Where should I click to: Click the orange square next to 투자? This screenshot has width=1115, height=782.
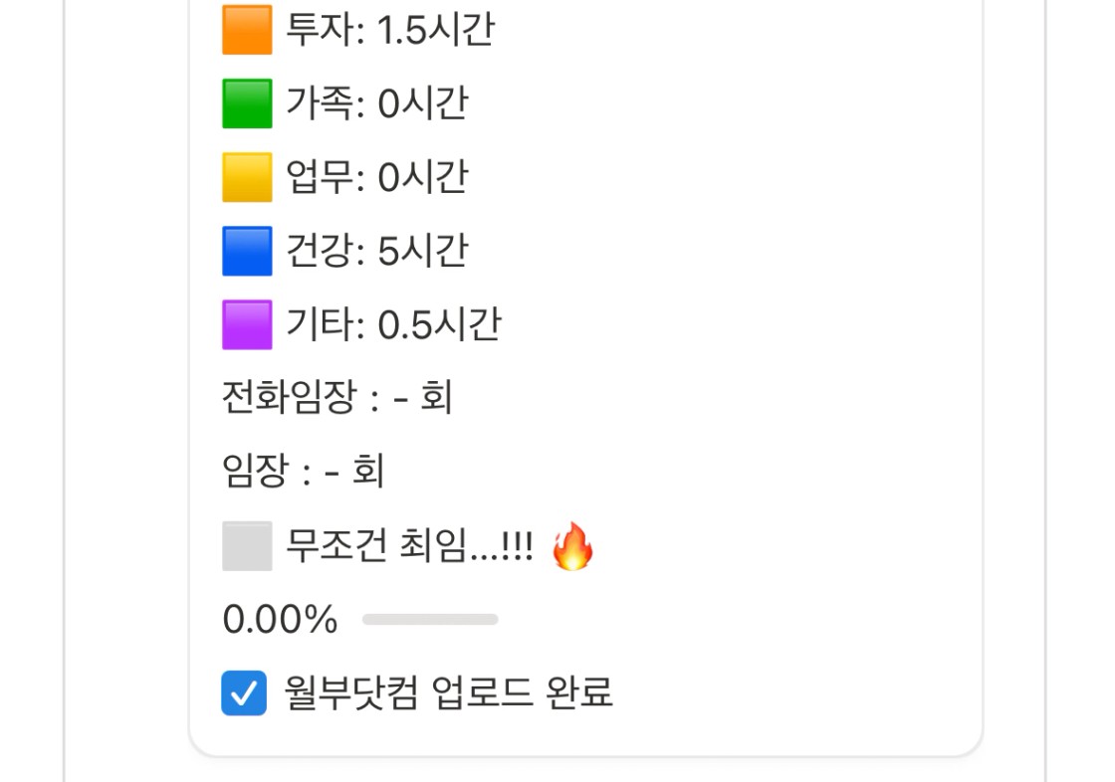click(x=247, y=30)
